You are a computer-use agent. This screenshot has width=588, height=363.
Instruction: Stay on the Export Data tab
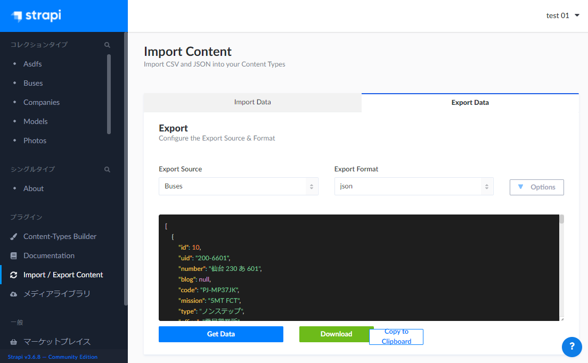470,102
